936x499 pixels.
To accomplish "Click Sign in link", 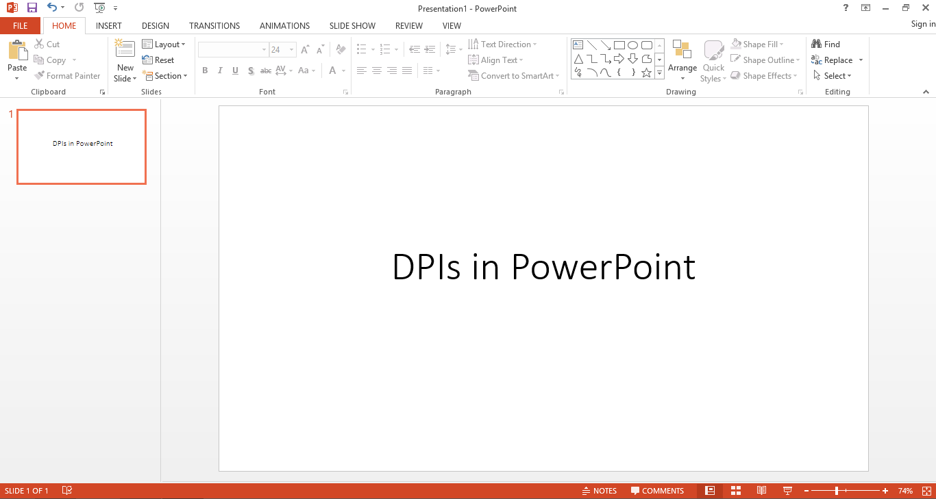I will click(923, 24).
